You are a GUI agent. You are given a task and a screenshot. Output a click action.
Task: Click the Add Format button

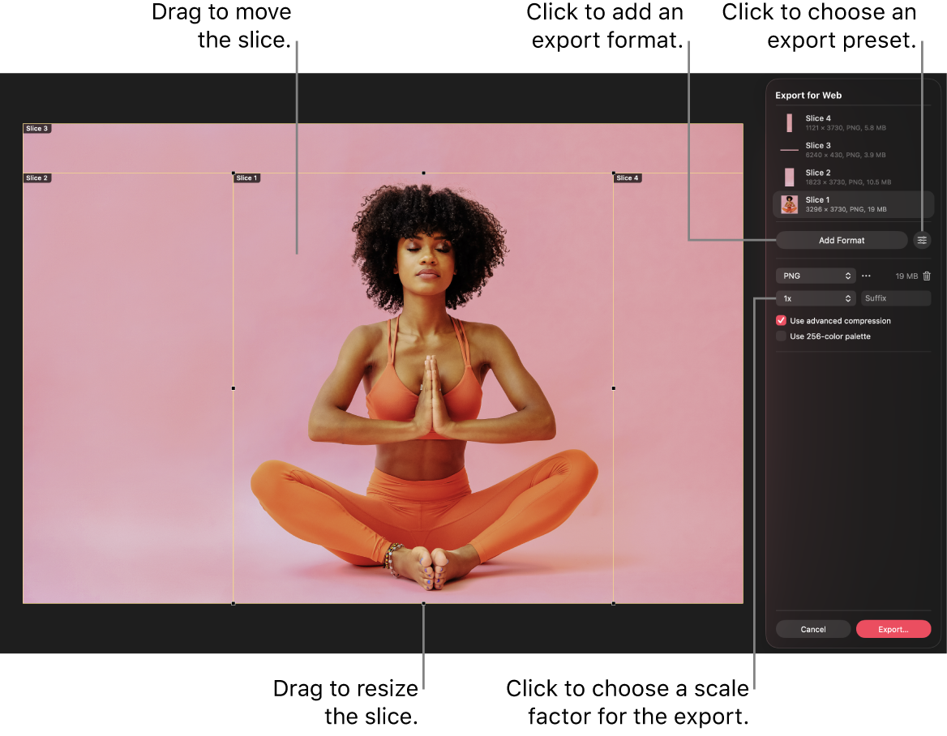[x=842, y=240]
